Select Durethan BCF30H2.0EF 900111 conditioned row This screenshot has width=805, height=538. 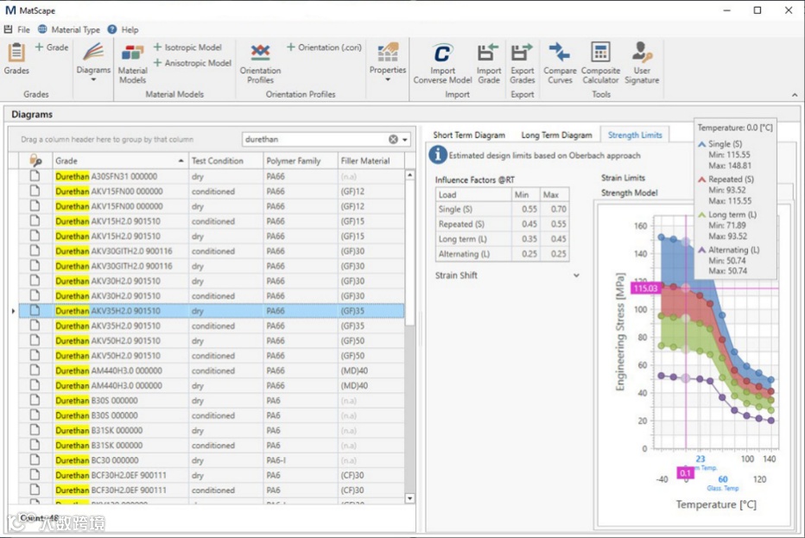[x=212, y=490]
